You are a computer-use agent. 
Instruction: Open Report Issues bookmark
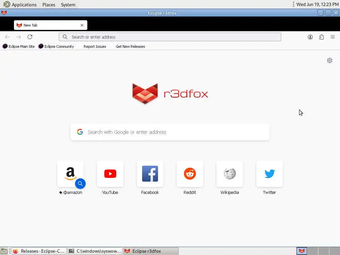point(95,46)
